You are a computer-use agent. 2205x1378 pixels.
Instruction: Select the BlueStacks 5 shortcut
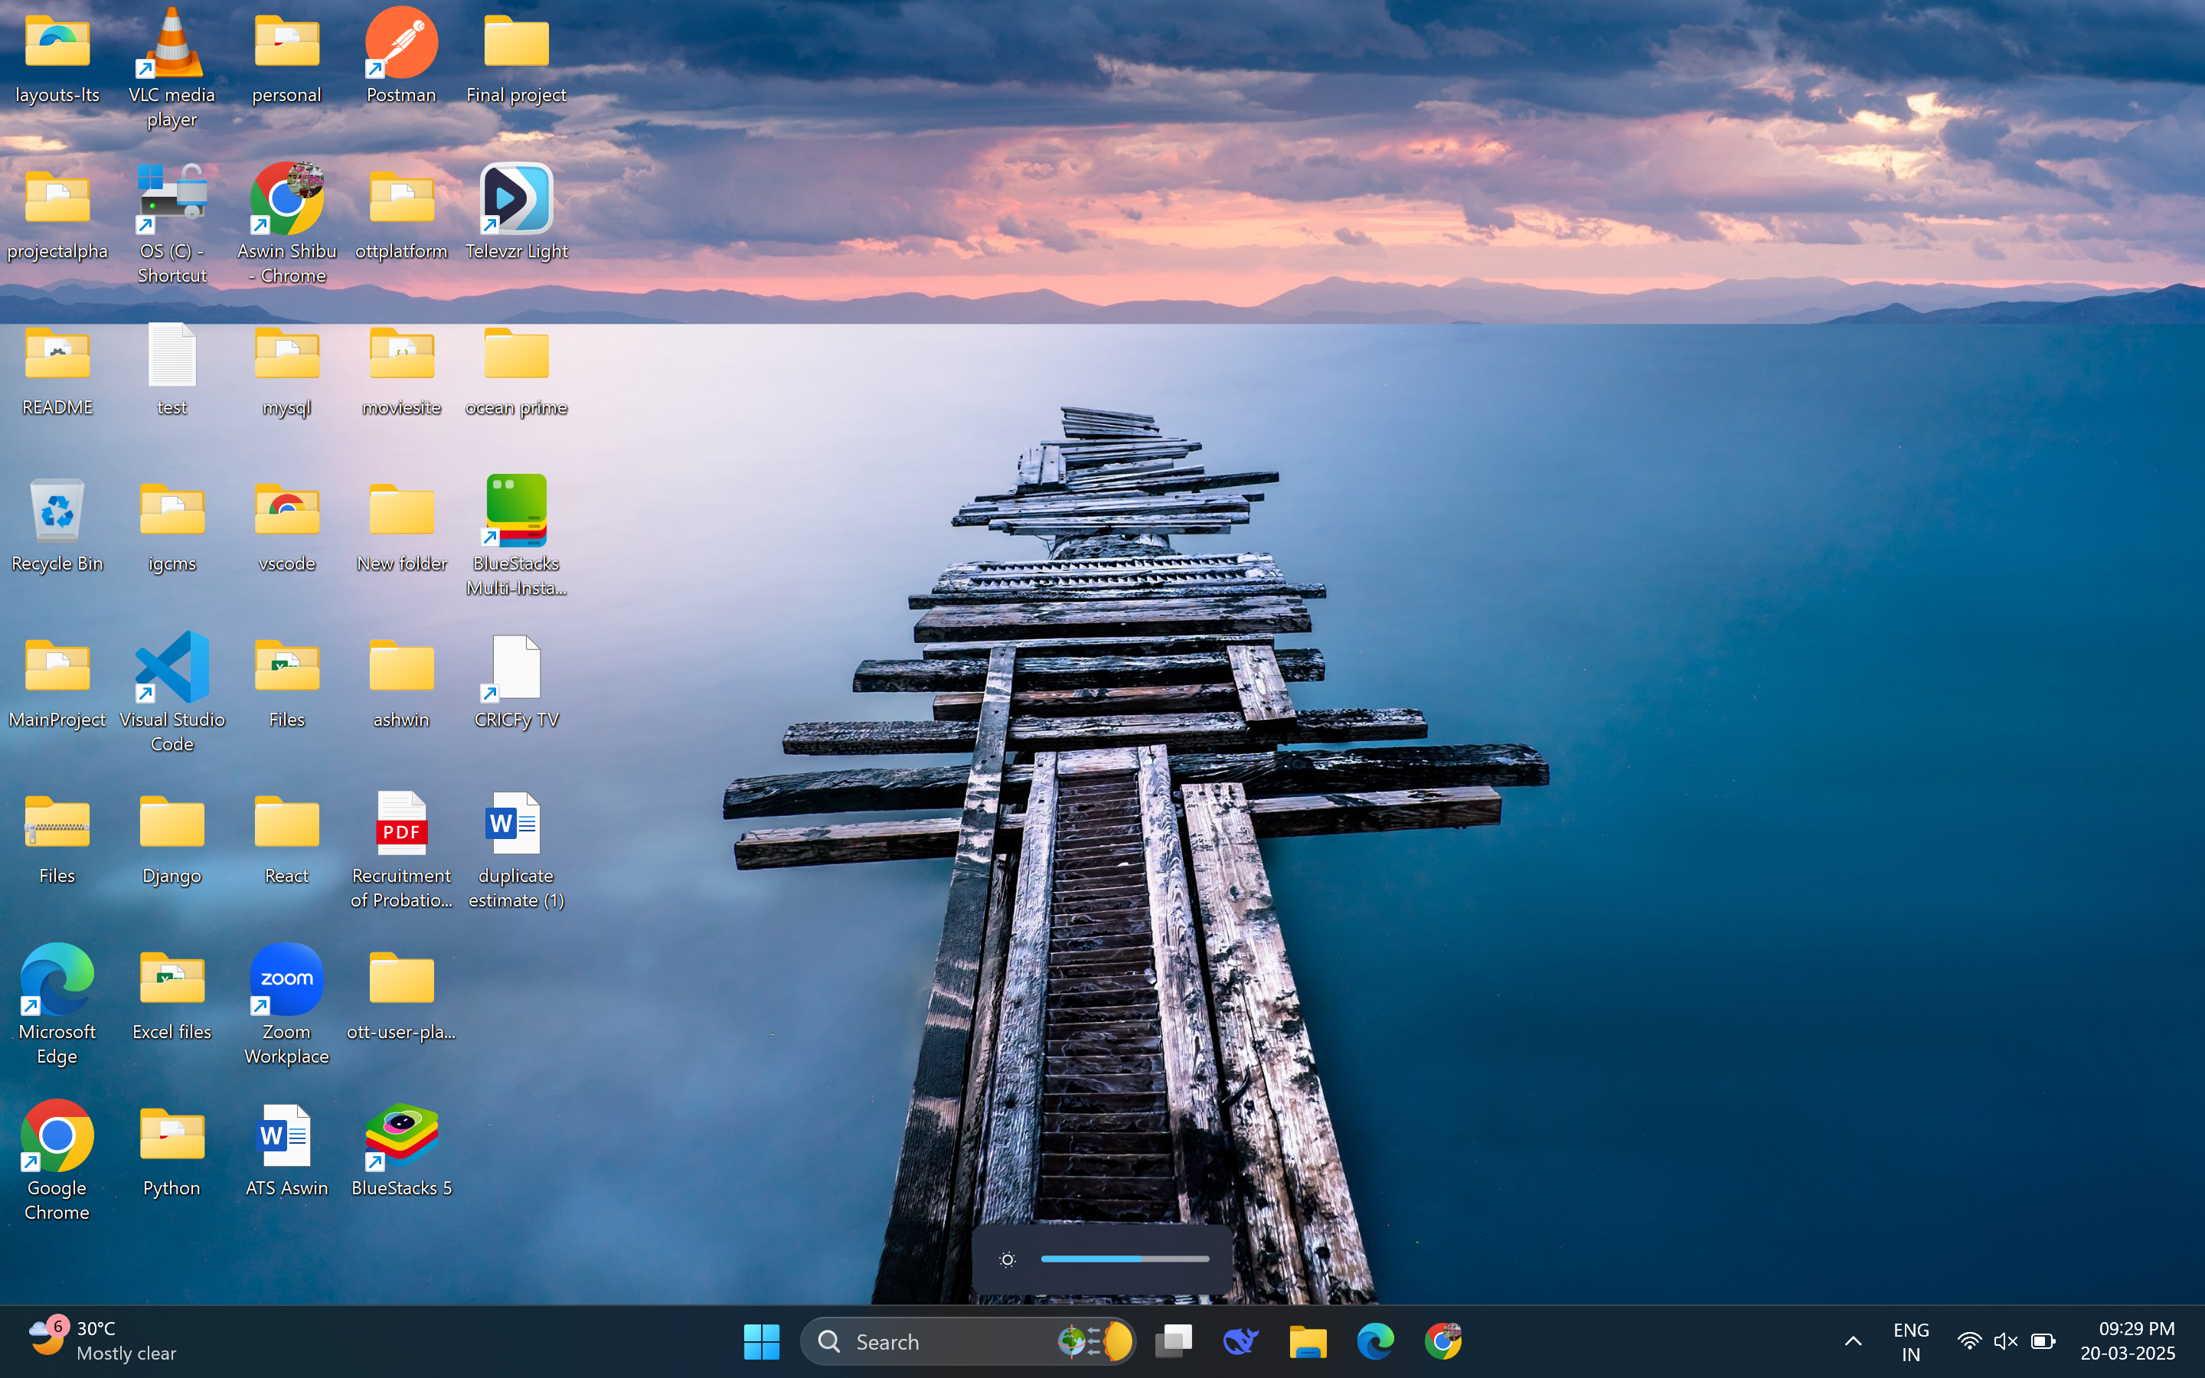pos(402,1135)
